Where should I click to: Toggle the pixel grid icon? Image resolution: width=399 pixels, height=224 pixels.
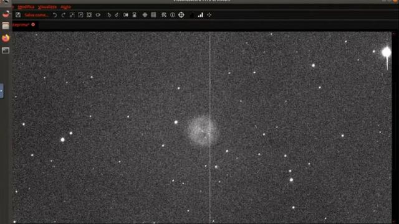(153, 15)
